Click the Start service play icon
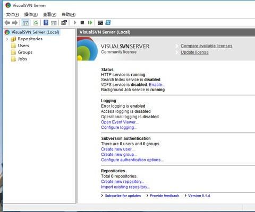255x212 pixels. 75,23
